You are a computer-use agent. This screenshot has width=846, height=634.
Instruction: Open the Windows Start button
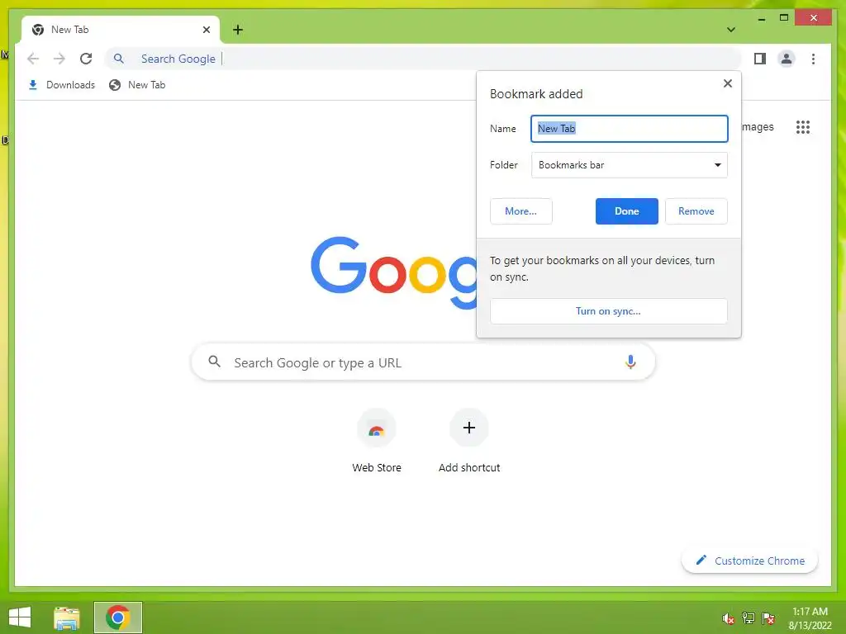(x=20, y=617)
